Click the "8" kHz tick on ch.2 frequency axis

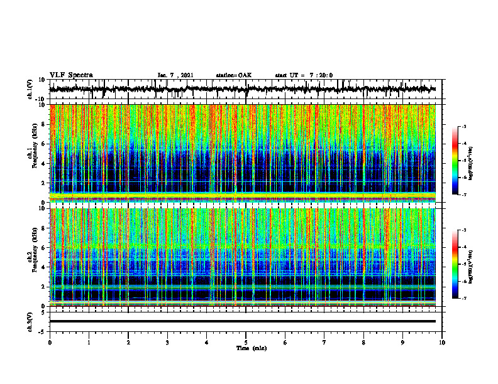[x=44, y=228]
